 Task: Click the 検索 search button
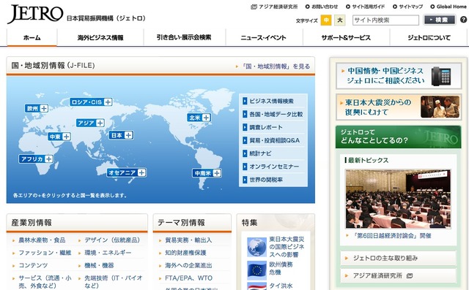click(x=440, y=20)
